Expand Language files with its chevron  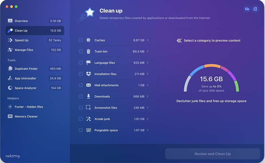click(148, 63)
